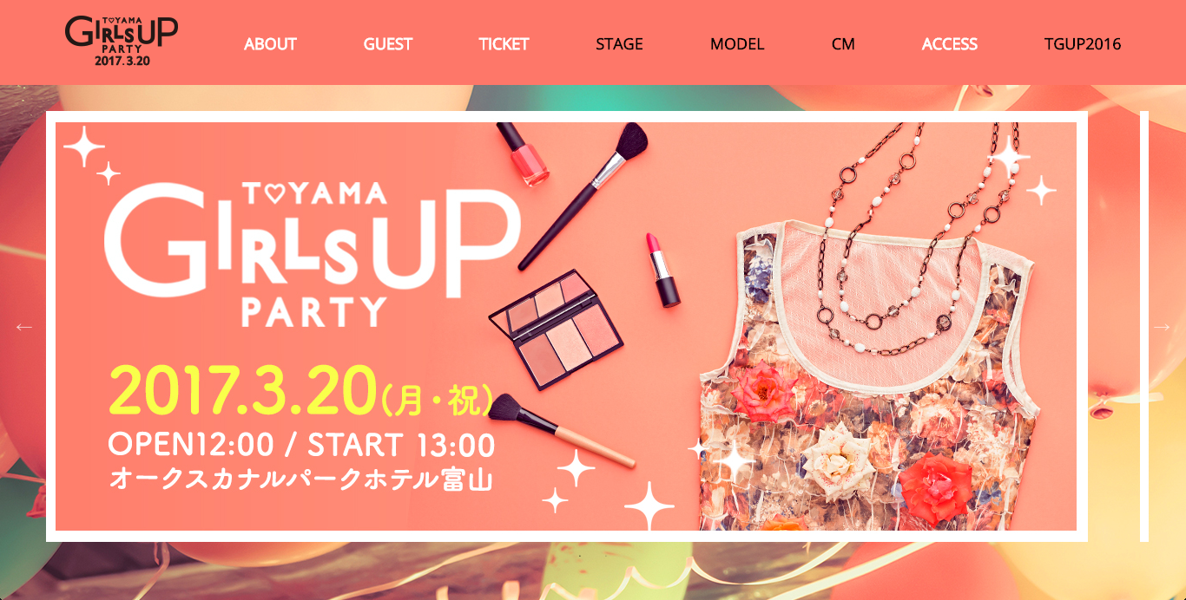Select the CM menu item
The height and width of the screenshot is (600, 1186).
tap(843, 44)
